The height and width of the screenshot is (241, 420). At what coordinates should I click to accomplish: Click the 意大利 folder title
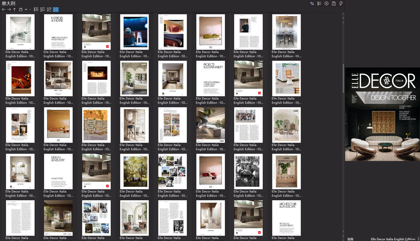[8, 3]
